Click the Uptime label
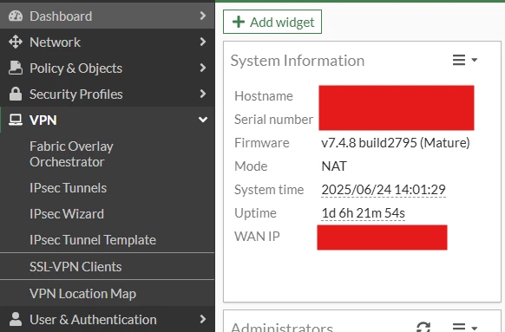The height and width of the screenshot is (332, 505). [x=255, y=213]
